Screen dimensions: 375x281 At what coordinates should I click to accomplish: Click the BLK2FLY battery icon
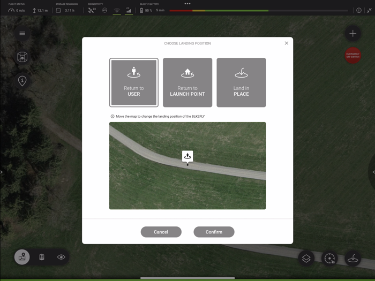[x=141, y=10]
